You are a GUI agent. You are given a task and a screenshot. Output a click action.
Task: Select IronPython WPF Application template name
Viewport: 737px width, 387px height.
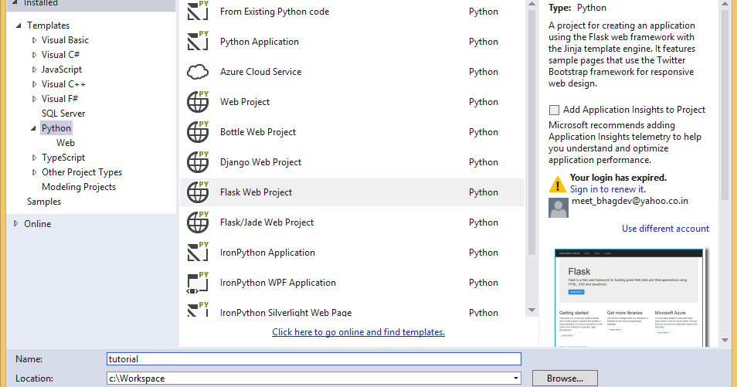point(278,283)
